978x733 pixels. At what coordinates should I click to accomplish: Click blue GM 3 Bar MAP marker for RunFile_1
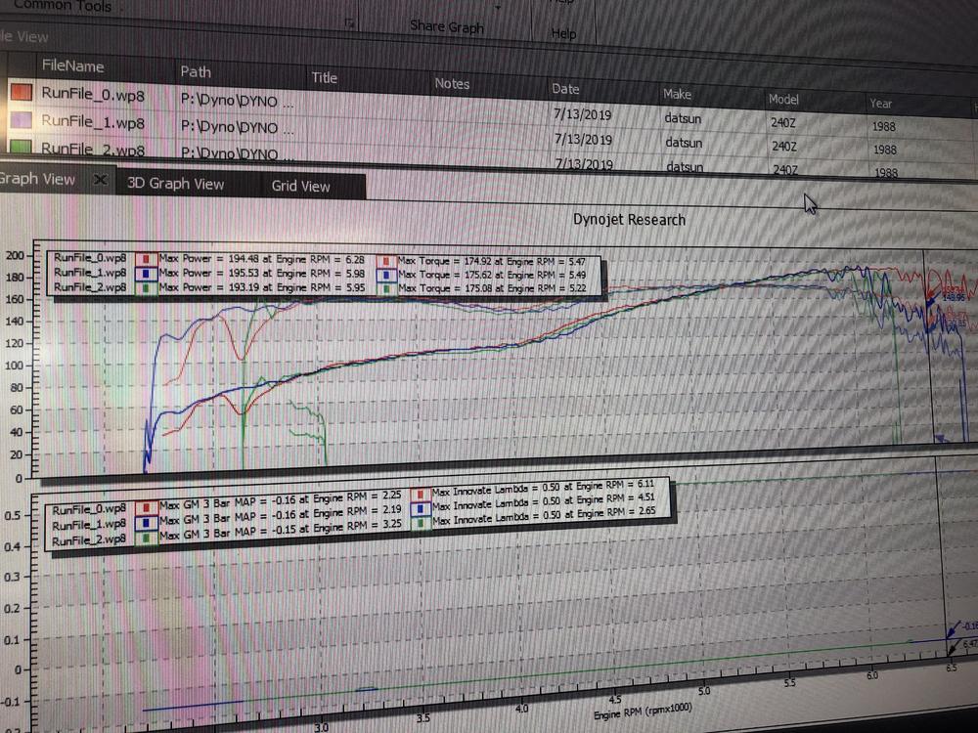click(146, 522)
